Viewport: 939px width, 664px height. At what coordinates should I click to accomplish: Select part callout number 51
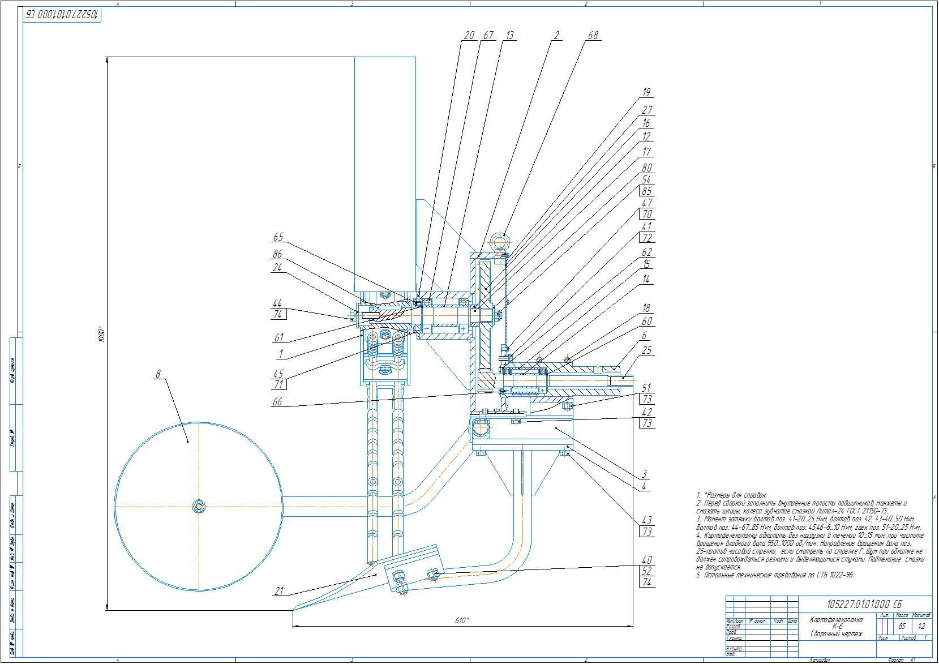click(x=646, y=388)
